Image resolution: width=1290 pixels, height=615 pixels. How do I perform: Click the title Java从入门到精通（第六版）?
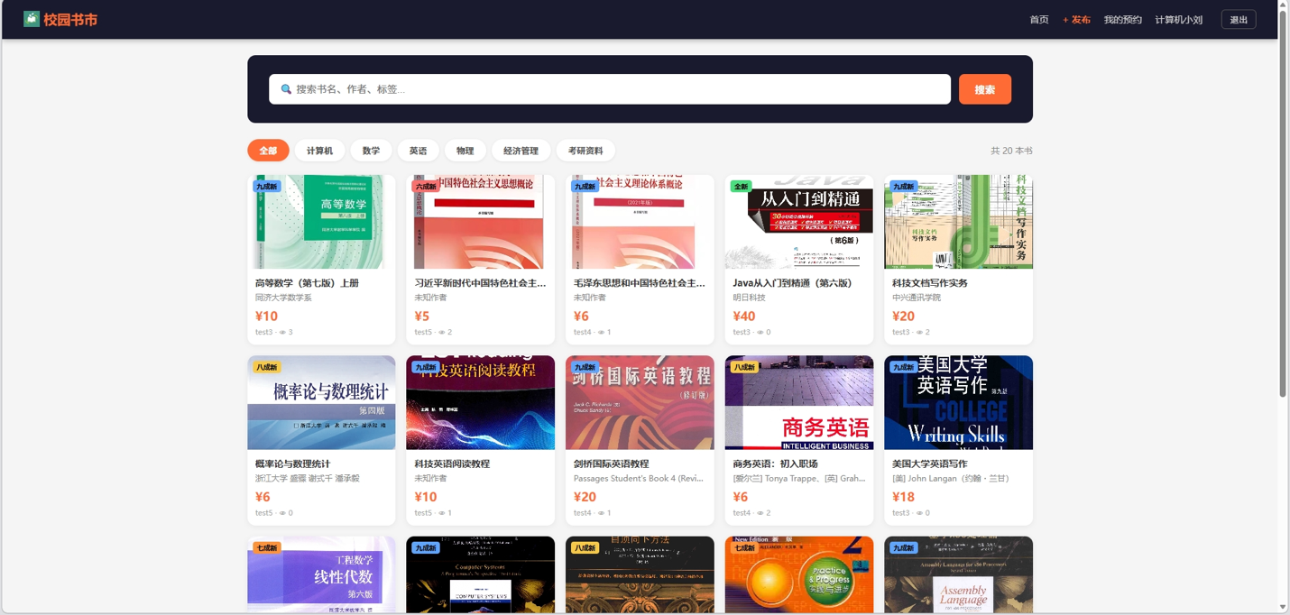coord(792,283)
